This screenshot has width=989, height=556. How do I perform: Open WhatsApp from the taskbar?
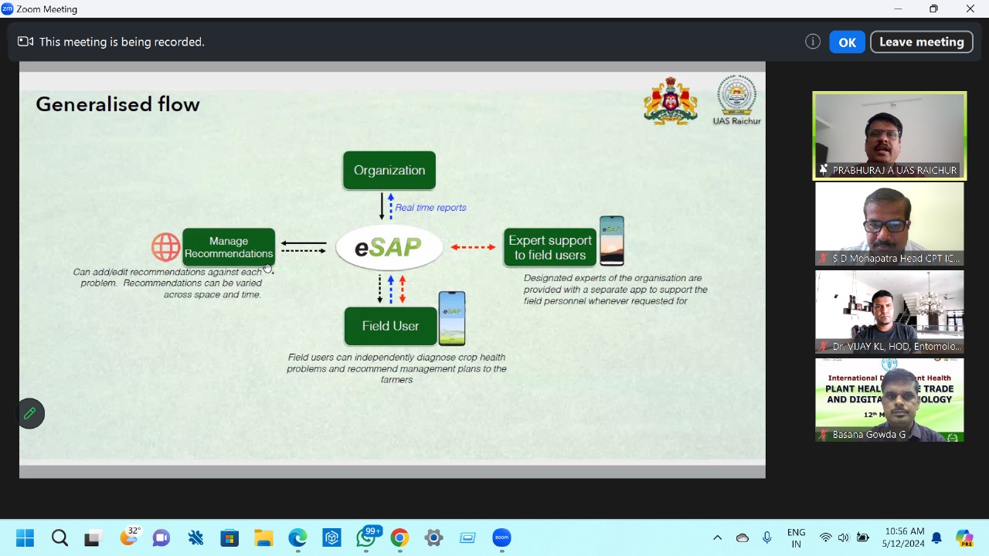(x=365, y=538)
